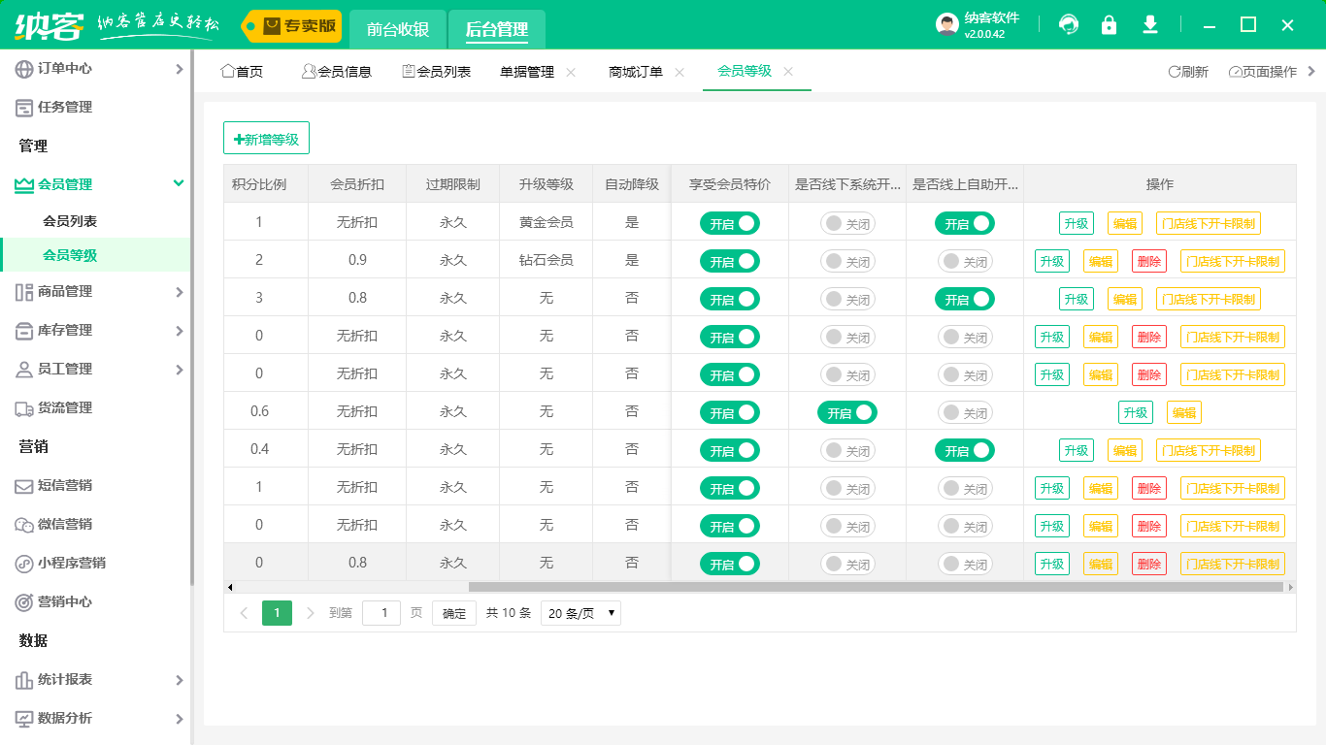This screenshot has height=745, width=1326.
Task: Switch to the 商城订单 tab
Action: pyautogui.click(x=636, y=72)
